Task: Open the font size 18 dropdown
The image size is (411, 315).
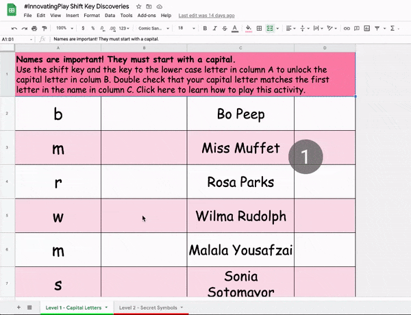Action: coord(186,28)
